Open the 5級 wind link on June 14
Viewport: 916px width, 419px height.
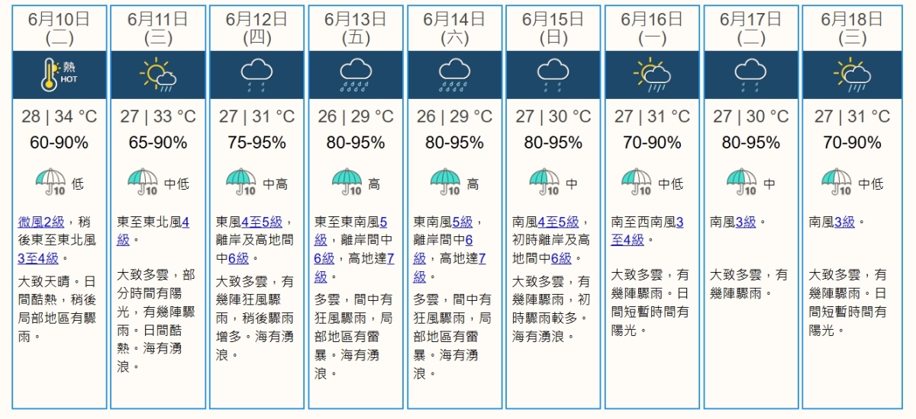pos(462,222)
